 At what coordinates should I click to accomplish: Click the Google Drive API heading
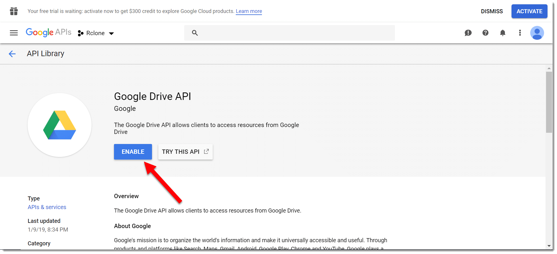[x=153, y=96]
